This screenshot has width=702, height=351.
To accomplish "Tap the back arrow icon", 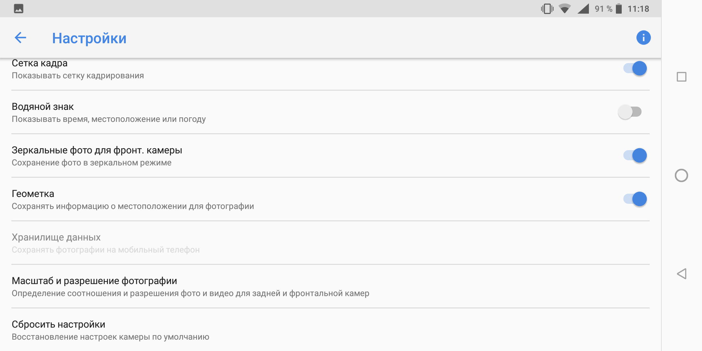I will click(x=20, y=38).
